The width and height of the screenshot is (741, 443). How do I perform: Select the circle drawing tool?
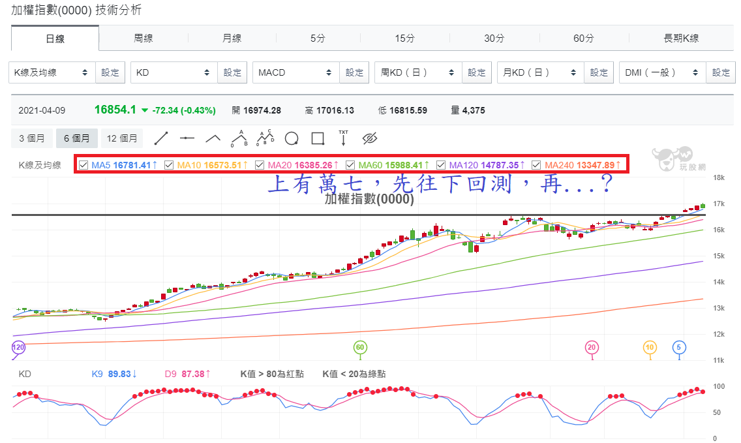292,138
